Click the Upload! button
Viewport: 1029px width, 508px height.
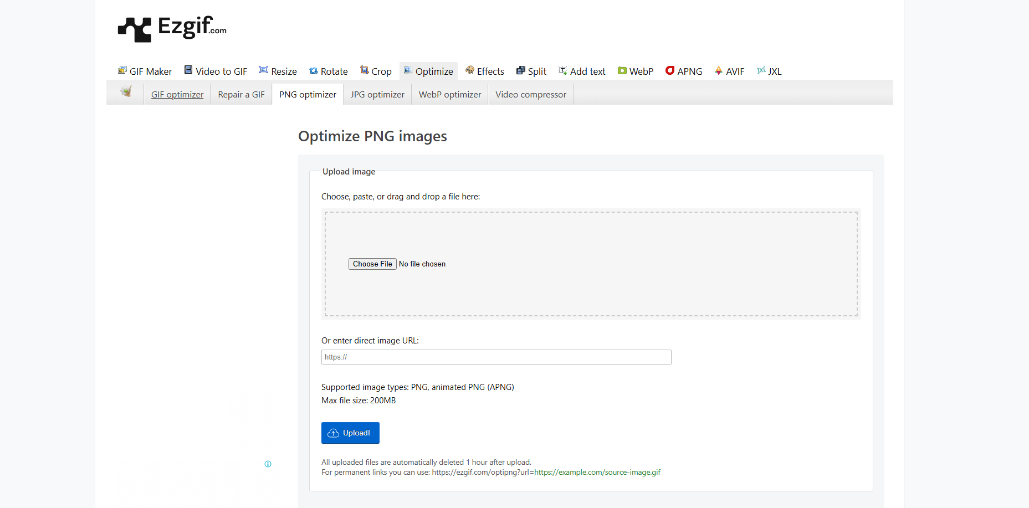(350, 433)
